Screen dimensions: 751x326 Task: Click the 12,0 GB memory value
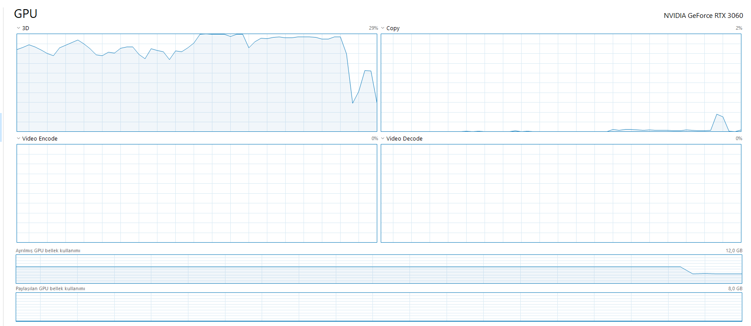734,251
